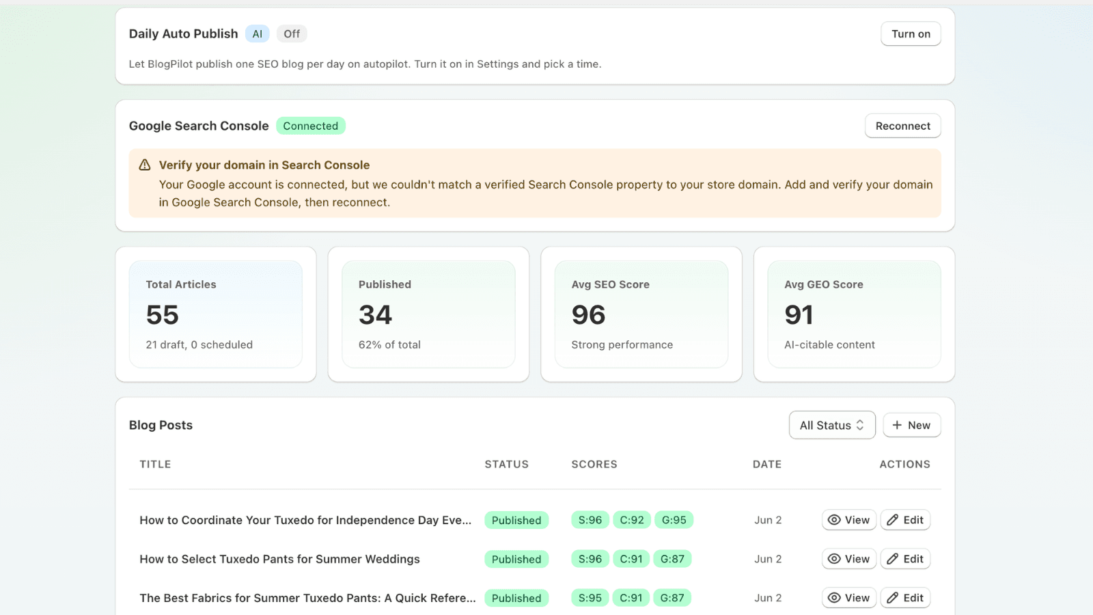This screenshot has height=615, width=1093.
Task: Click the Off status badge
Action: pyautogui.click(x=292, y=34)
